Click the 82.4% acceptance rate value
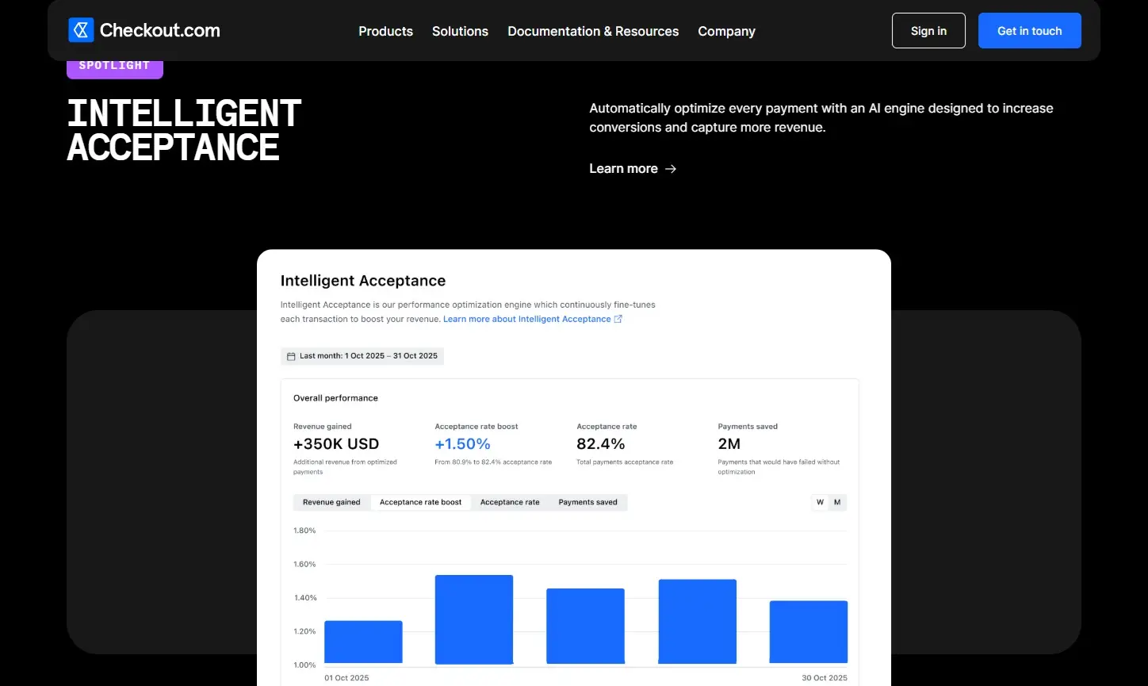Screen dimensions: 1148x686 click(x=600, y=444)
